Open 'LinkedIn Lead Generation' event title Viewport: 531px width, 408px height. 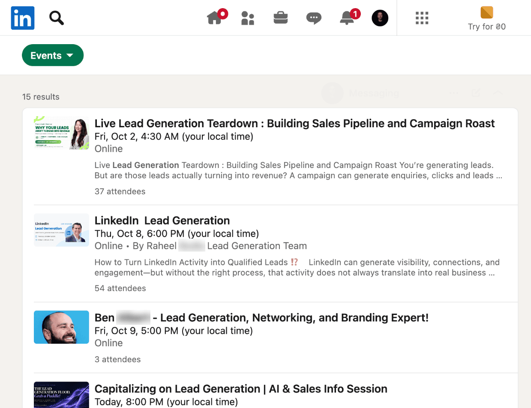(x=162, y=221)
